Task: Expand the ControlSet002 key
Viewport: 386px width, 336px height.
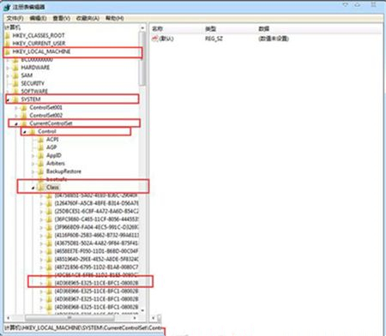Action: tap(16, 116)
